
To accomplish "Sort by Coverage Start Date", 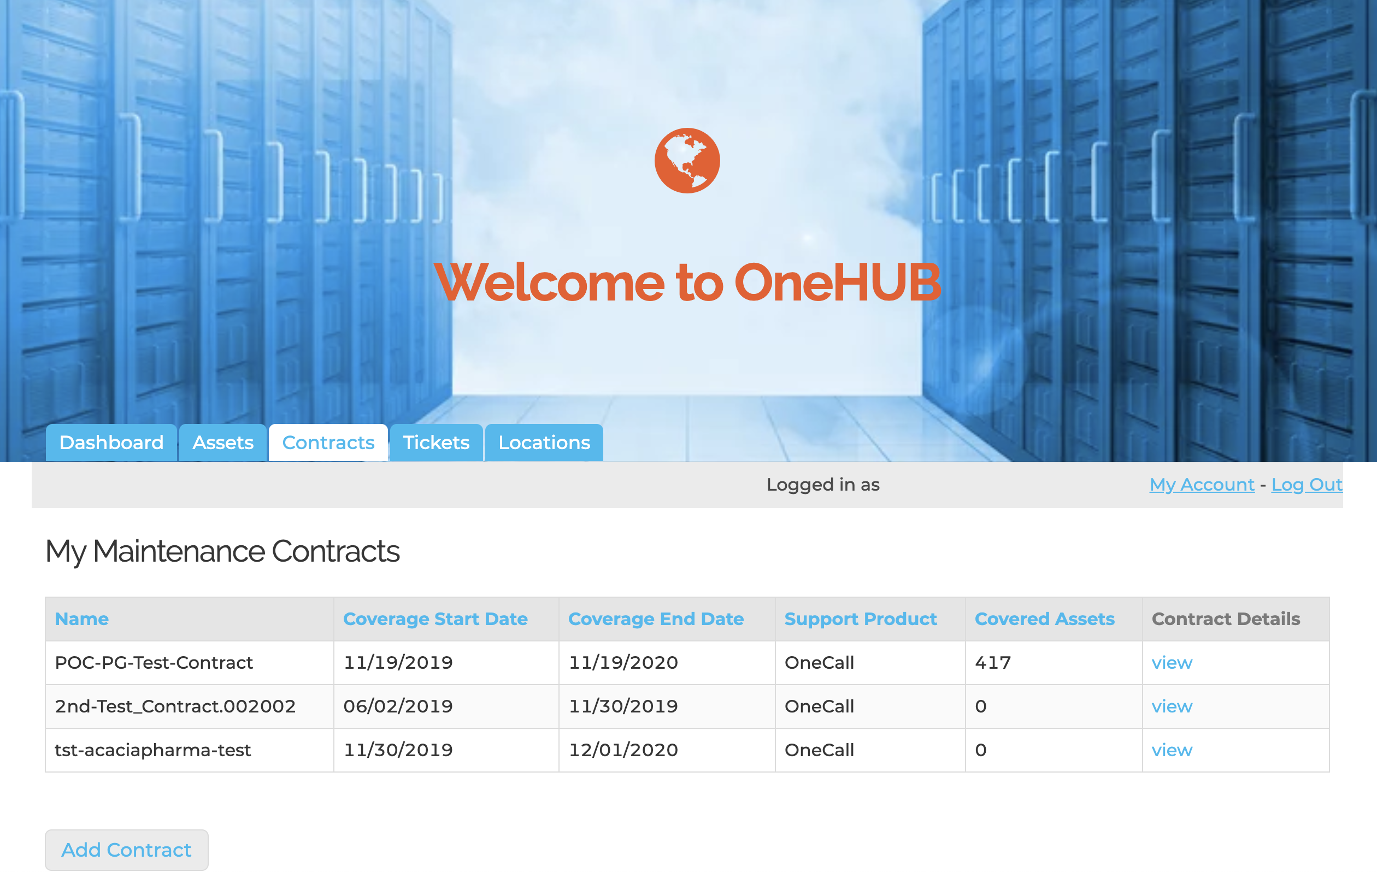I will pos(436,618).
